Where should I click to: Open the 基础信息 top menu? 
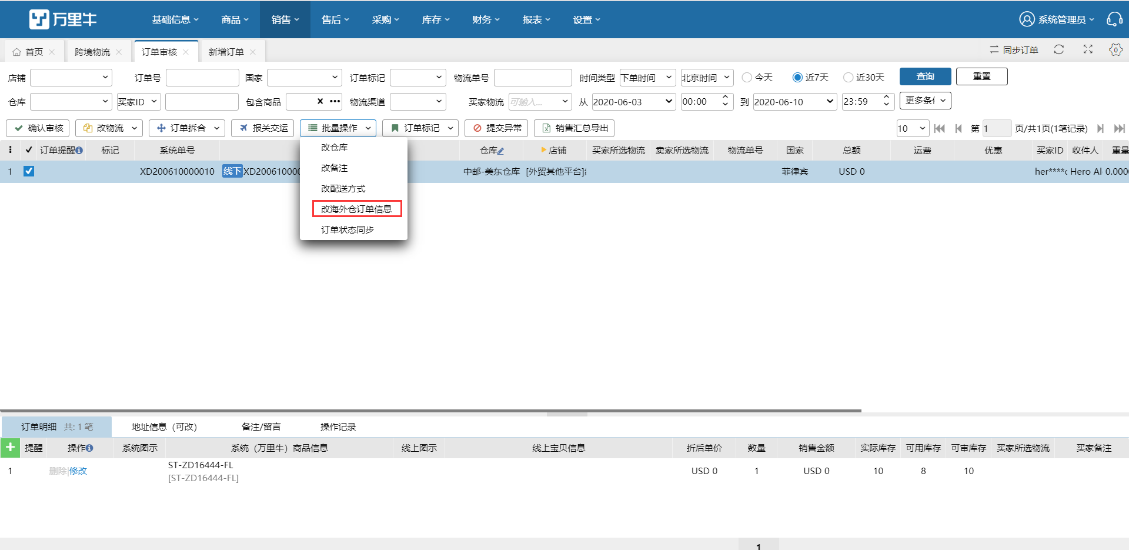click(175, 19)
